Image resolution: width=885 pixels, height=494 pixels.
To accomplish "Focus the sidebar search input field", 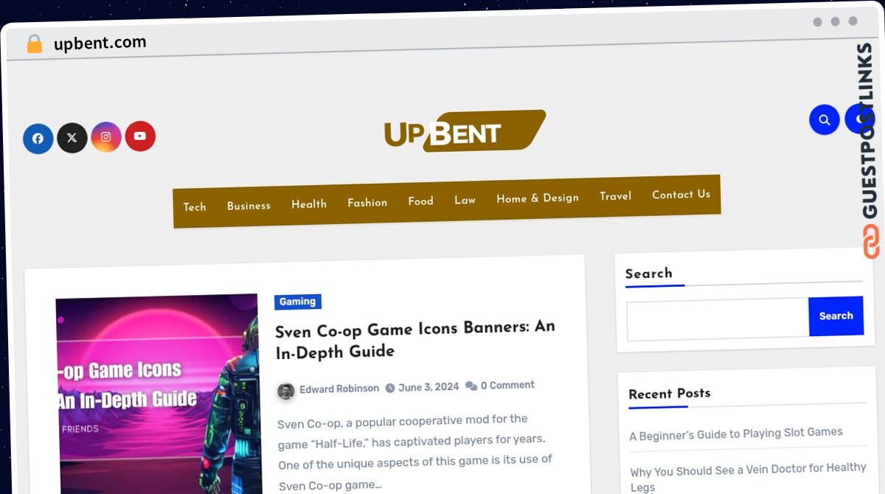I will click(718, 319).
